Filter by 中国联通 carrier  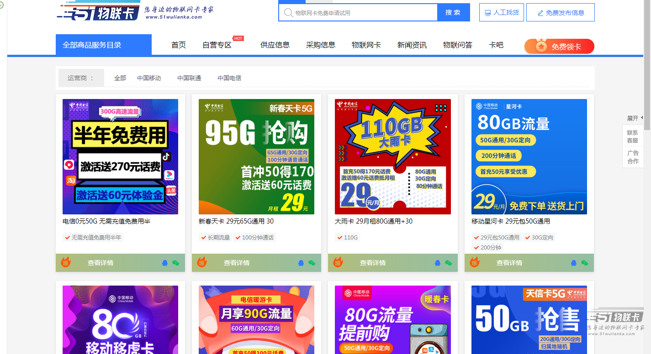[x=189, y=78]
